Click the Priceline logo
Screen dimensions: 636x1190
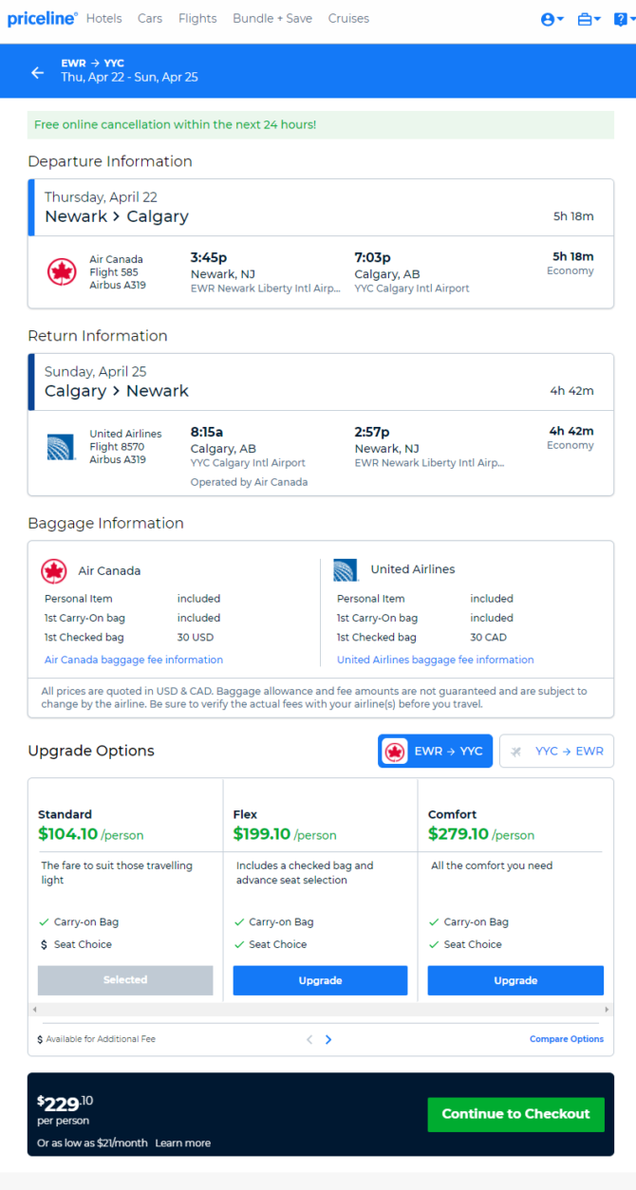[43, 19]
